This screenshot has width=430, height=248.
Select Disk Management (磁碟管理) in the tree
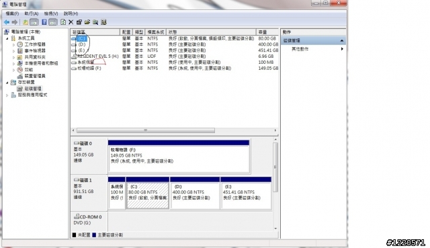point(33,89)
